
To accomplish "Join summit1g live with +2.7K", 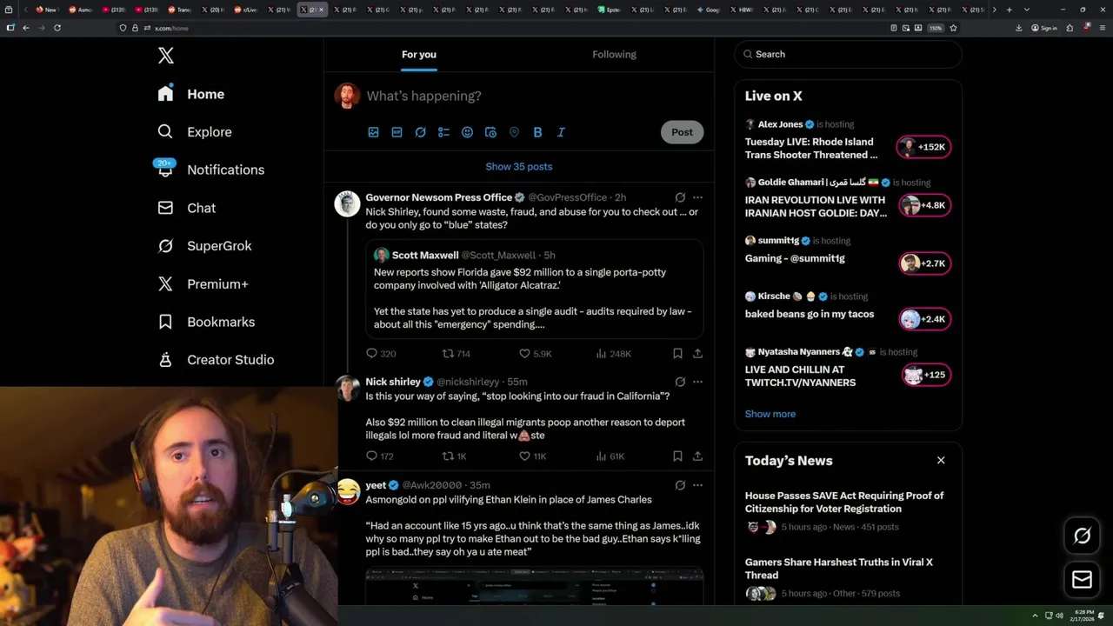I will (924, 263).
